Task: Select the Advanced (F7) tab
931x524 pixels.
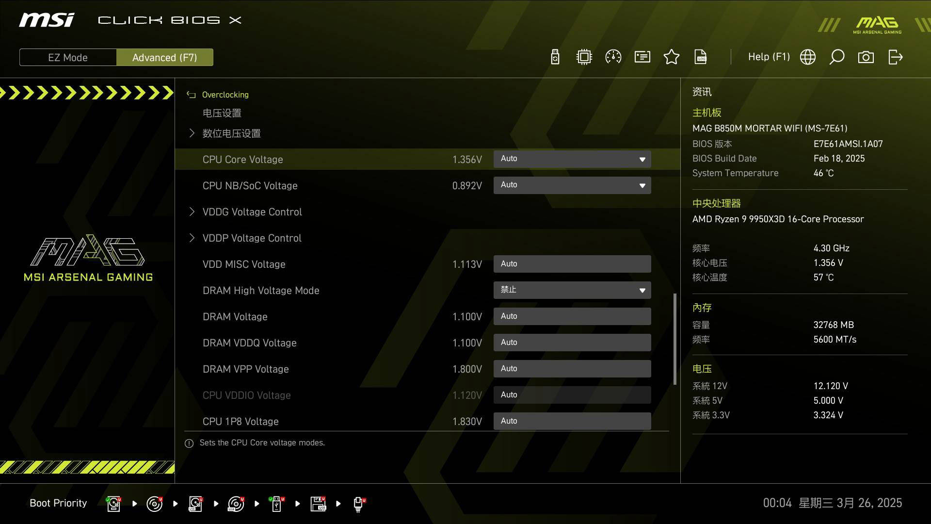Action: [x=165, y=57]
